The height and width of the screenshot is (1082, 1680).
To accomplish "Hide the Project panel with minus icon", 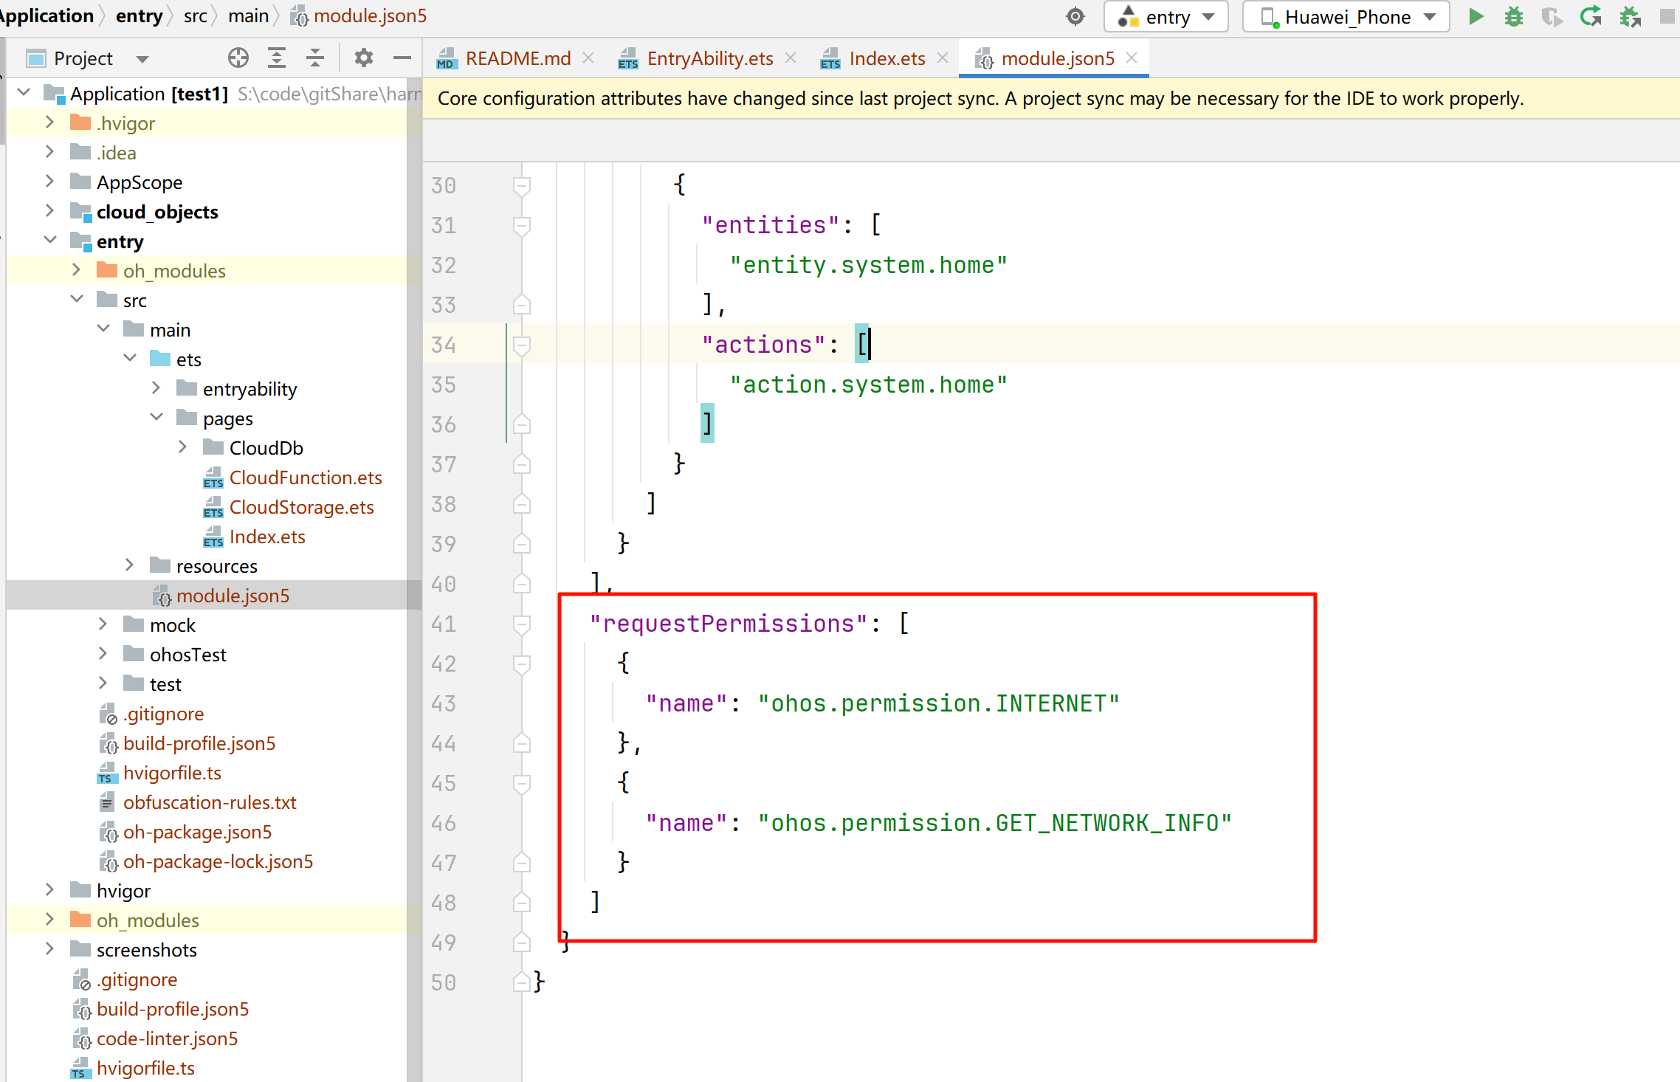I will point(402,58).
